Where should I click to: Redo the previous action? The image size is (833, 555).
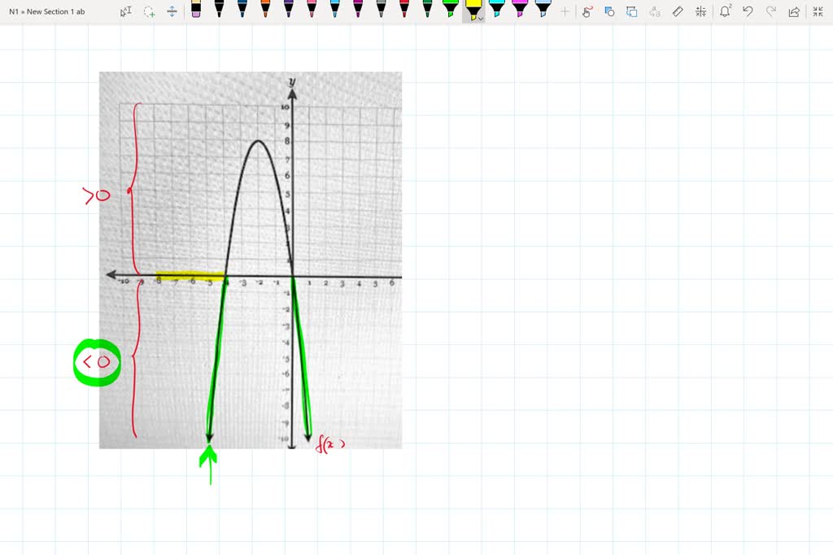coord(771,11)
